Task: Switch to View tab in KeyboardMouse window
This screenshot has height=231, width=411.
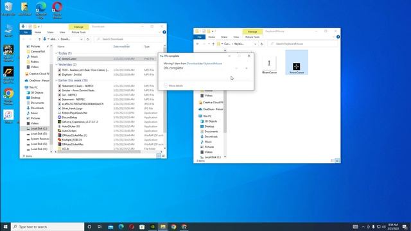Action: click(x=236, y=37)
